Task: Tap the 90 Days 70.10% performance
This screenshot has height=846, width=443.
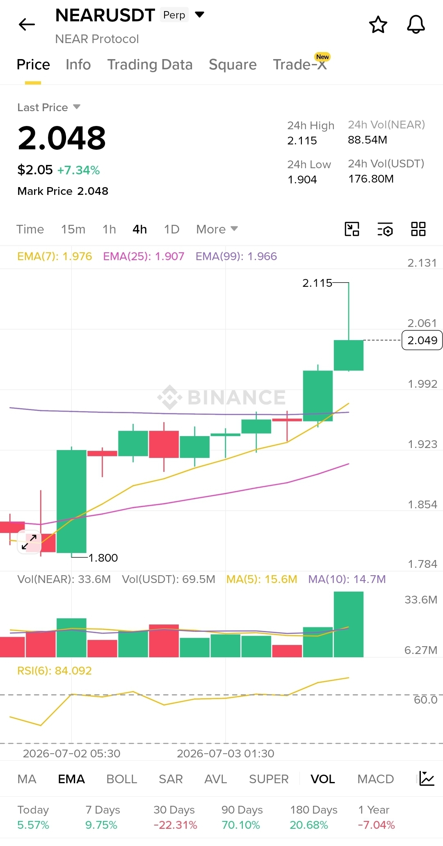Action: [242, 817]
